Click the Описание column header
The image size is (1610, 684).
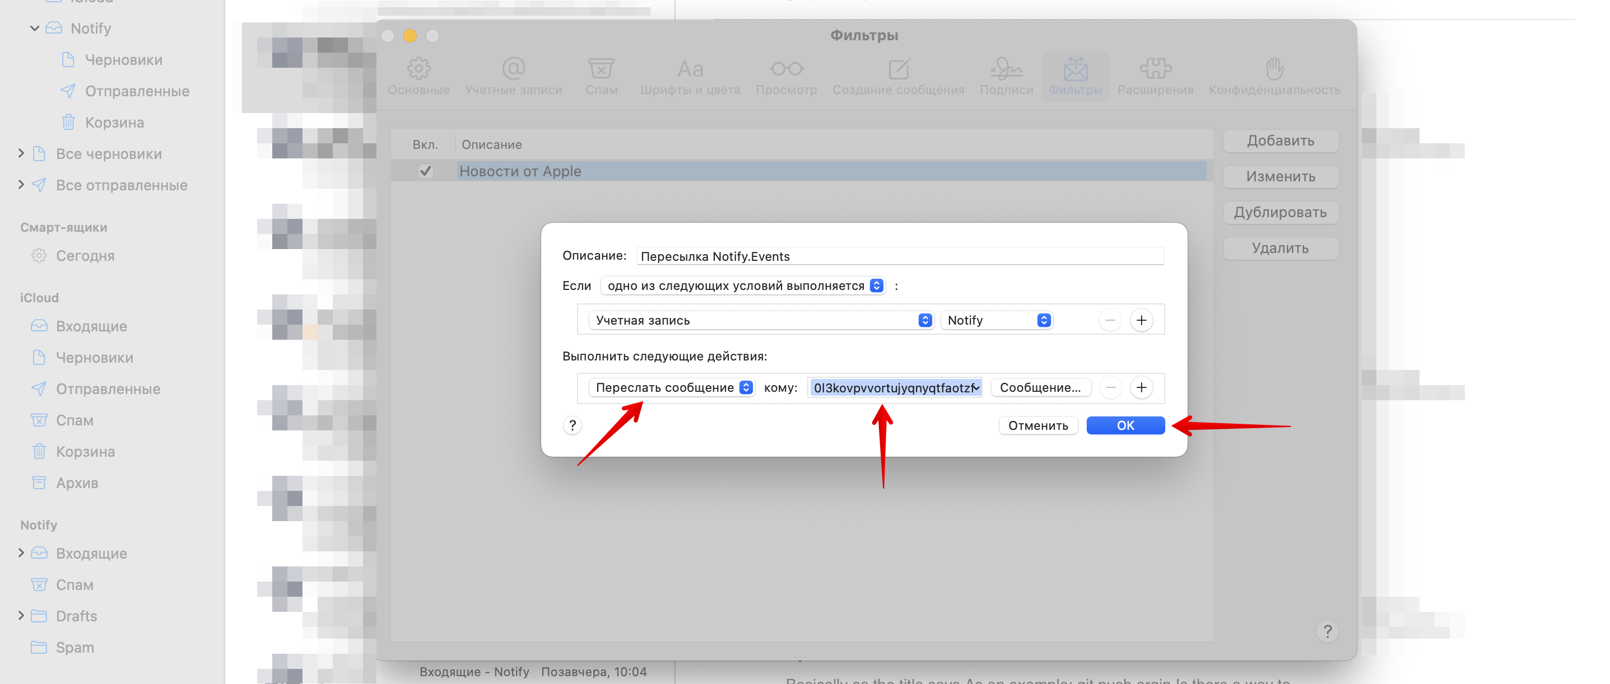491,144
